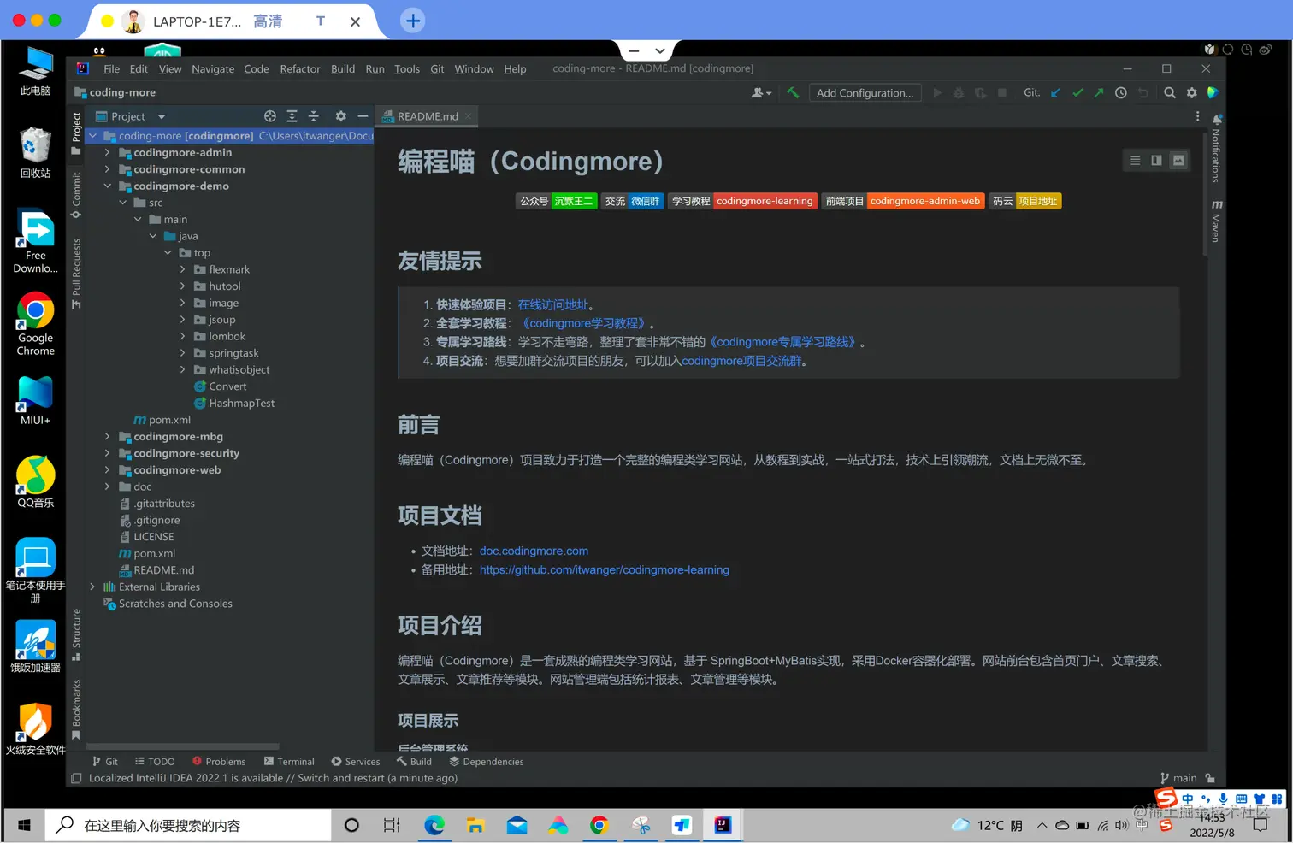
Task: Open the user account dropdown icon
Action: tap(761, 93)
